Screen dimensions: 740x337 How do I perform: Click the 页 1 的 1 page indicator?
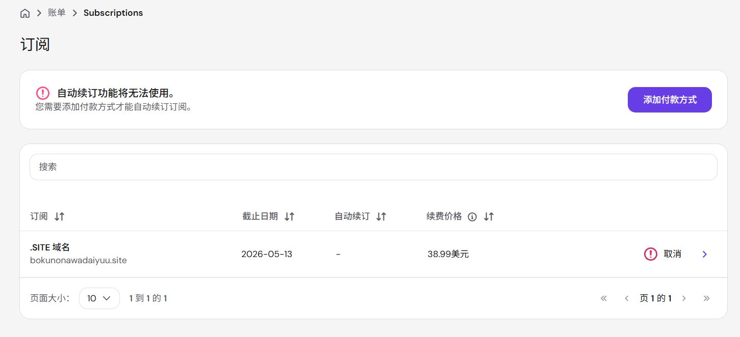coord(655,298)
